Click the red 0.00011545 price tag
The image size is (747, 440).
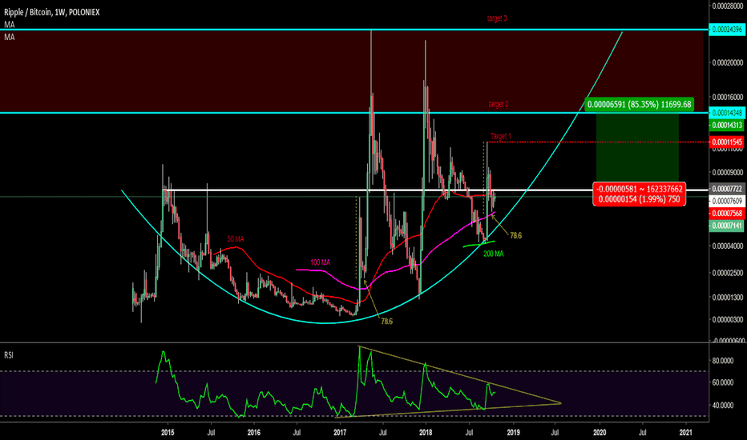(x=726, y=142)
